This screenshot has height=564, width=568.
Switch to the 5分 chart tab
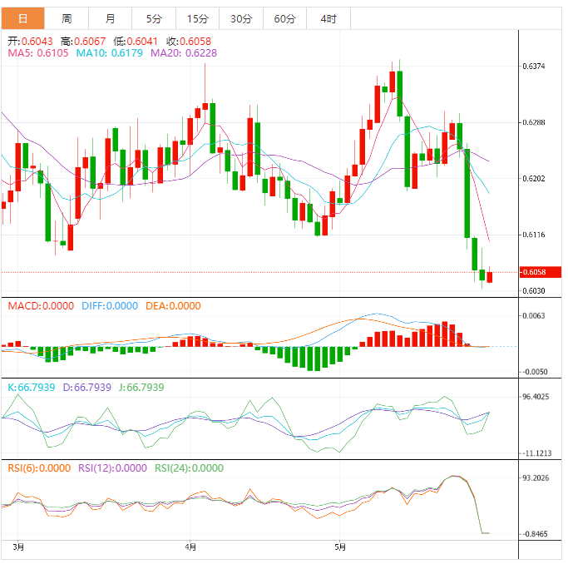[154, 18]
